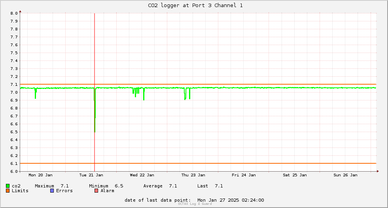
Task: Click the 7.1 y-axis value
Action: 14,85
